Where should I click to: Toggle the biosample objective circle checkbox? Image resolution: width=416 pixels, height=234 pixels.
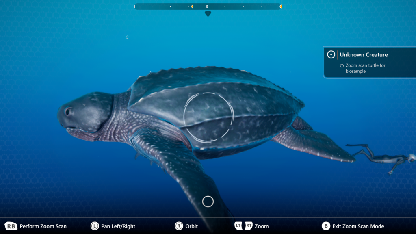(x=342, y=65)
